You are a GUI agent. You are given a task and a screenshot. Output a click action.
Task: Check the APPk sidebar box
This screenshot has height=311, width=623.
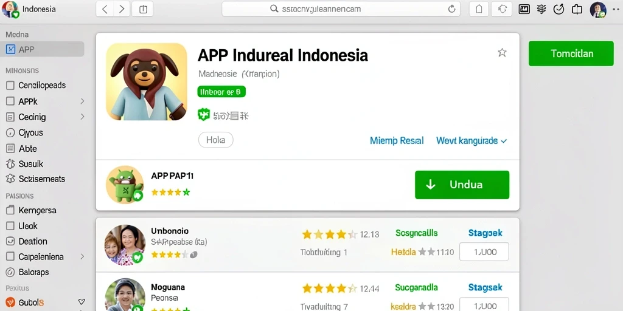click(x=10, y=101)
